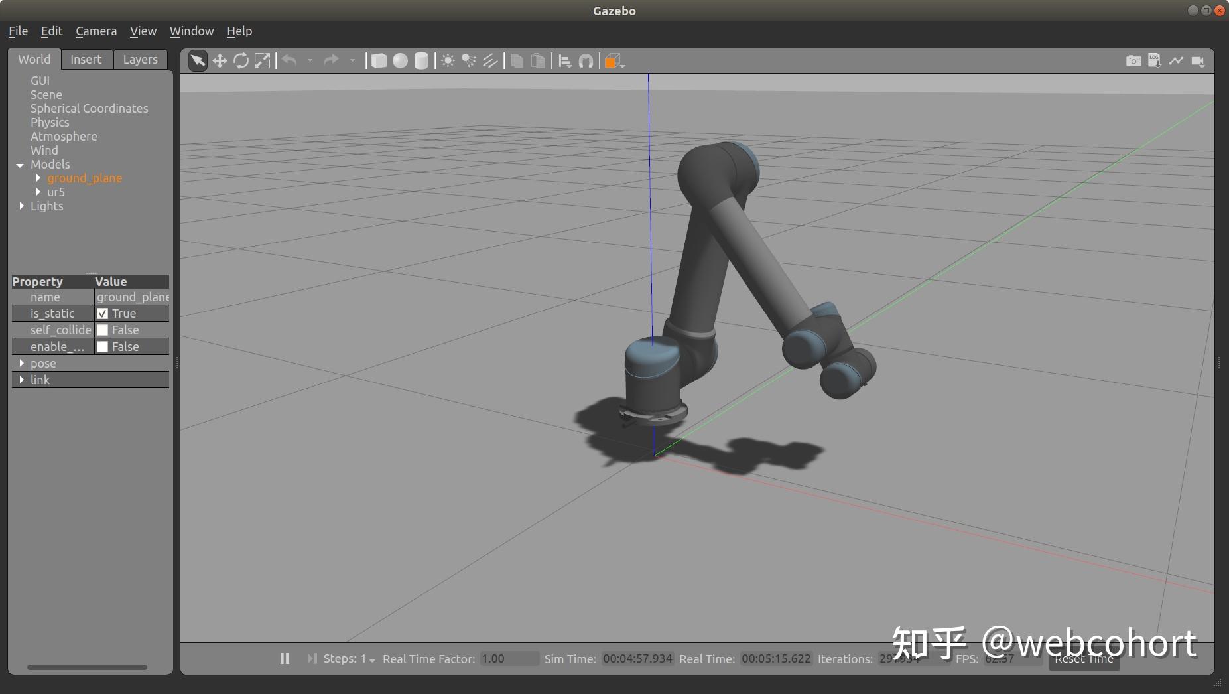This screenshot has height=694, width=1229.
Task: Select ground_plane in the Models list
Action: (84, 178)
